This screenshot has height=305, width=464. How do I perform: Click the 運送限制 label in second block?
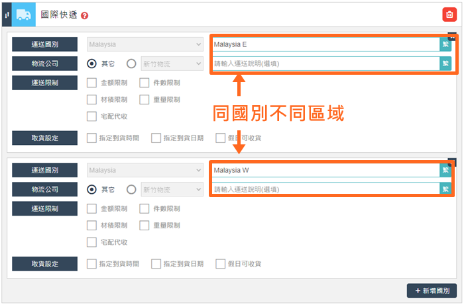point(44,208)
